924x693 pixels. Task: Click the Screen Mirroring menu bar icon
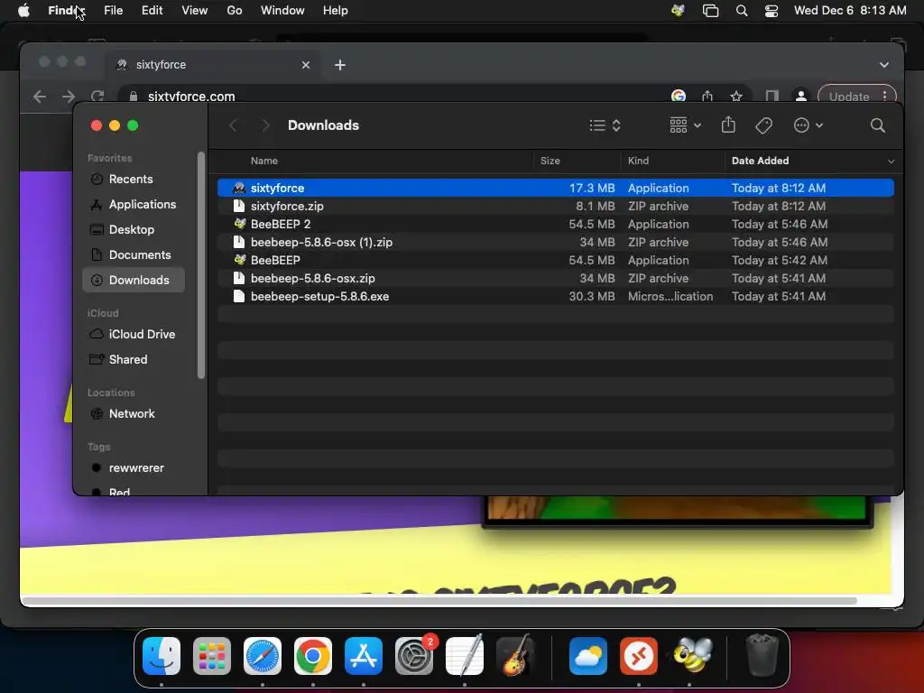click(711, 11)
